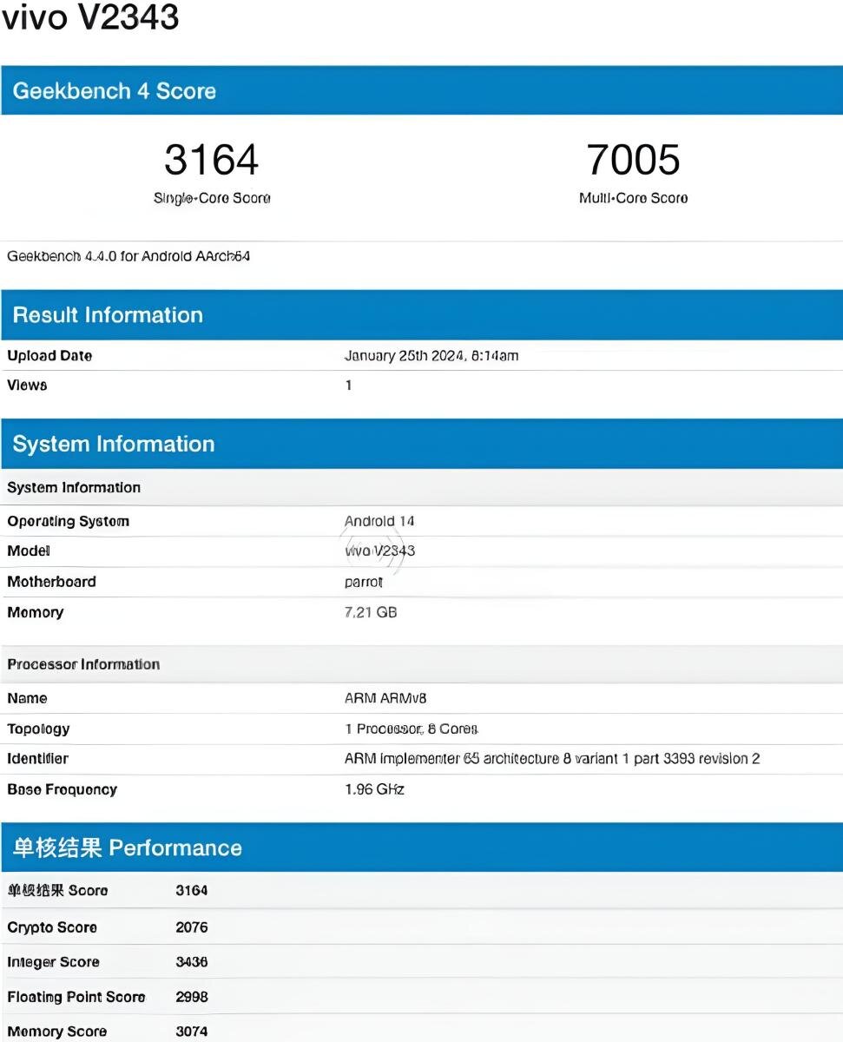
Task: Click the Crypto Score label
Action: 52,928
